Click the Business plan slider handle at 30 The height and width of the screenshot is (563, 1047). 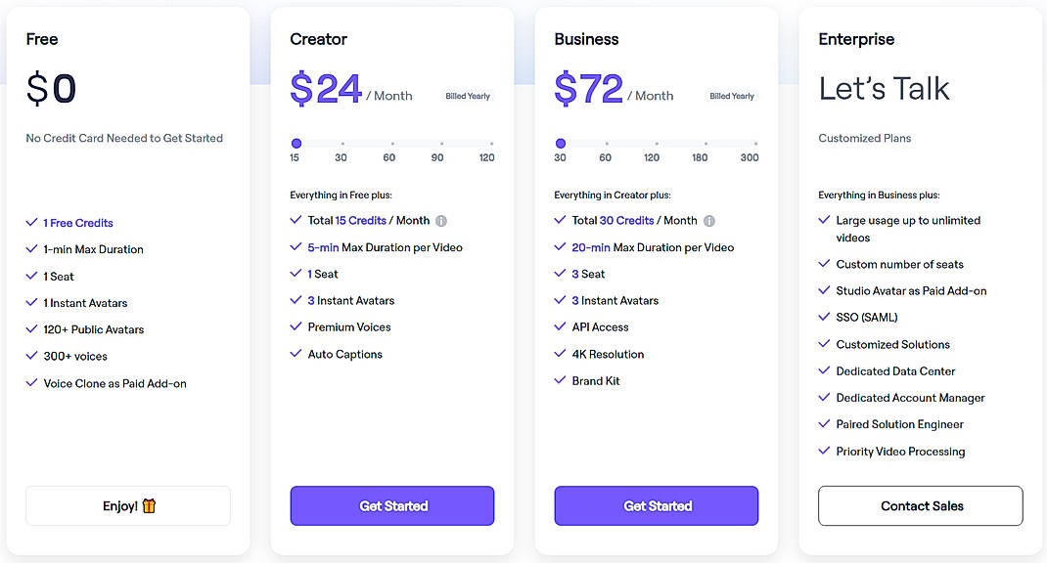559,144
